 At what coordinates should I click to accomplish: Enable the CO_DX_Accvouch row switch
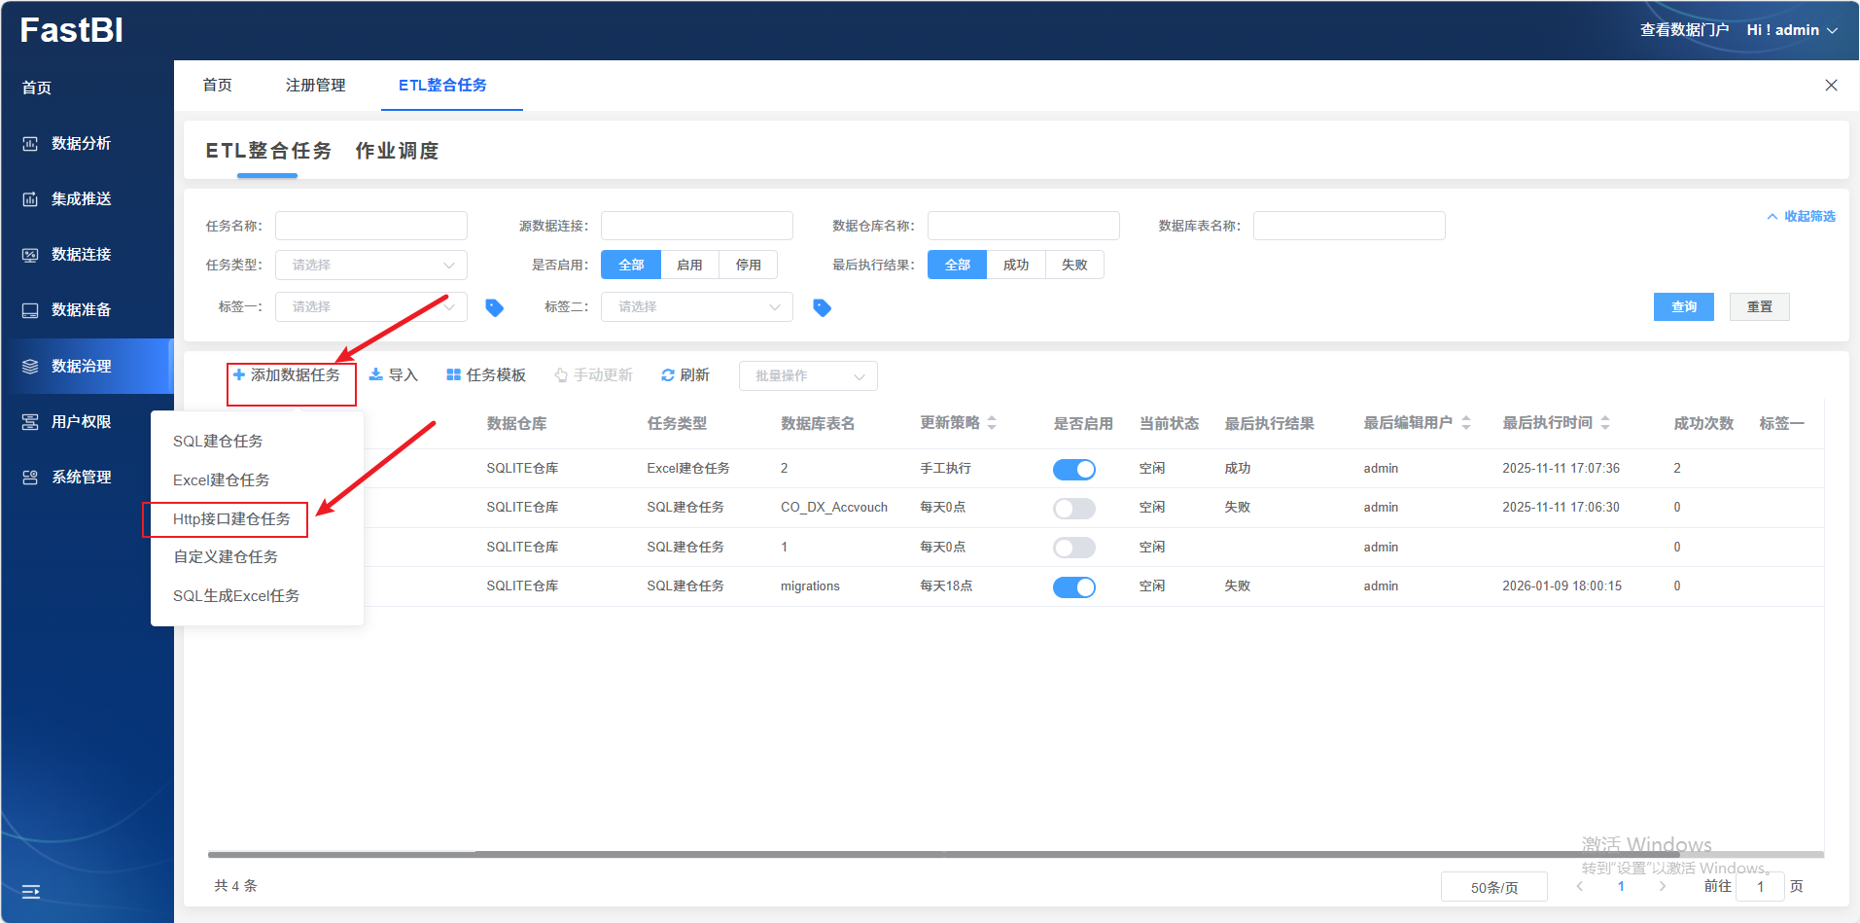[x=1073, y=508]
